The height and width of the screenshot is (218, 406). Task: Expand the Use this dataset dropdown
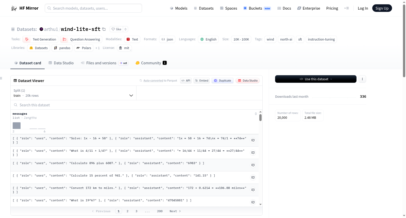click(316, 79)
